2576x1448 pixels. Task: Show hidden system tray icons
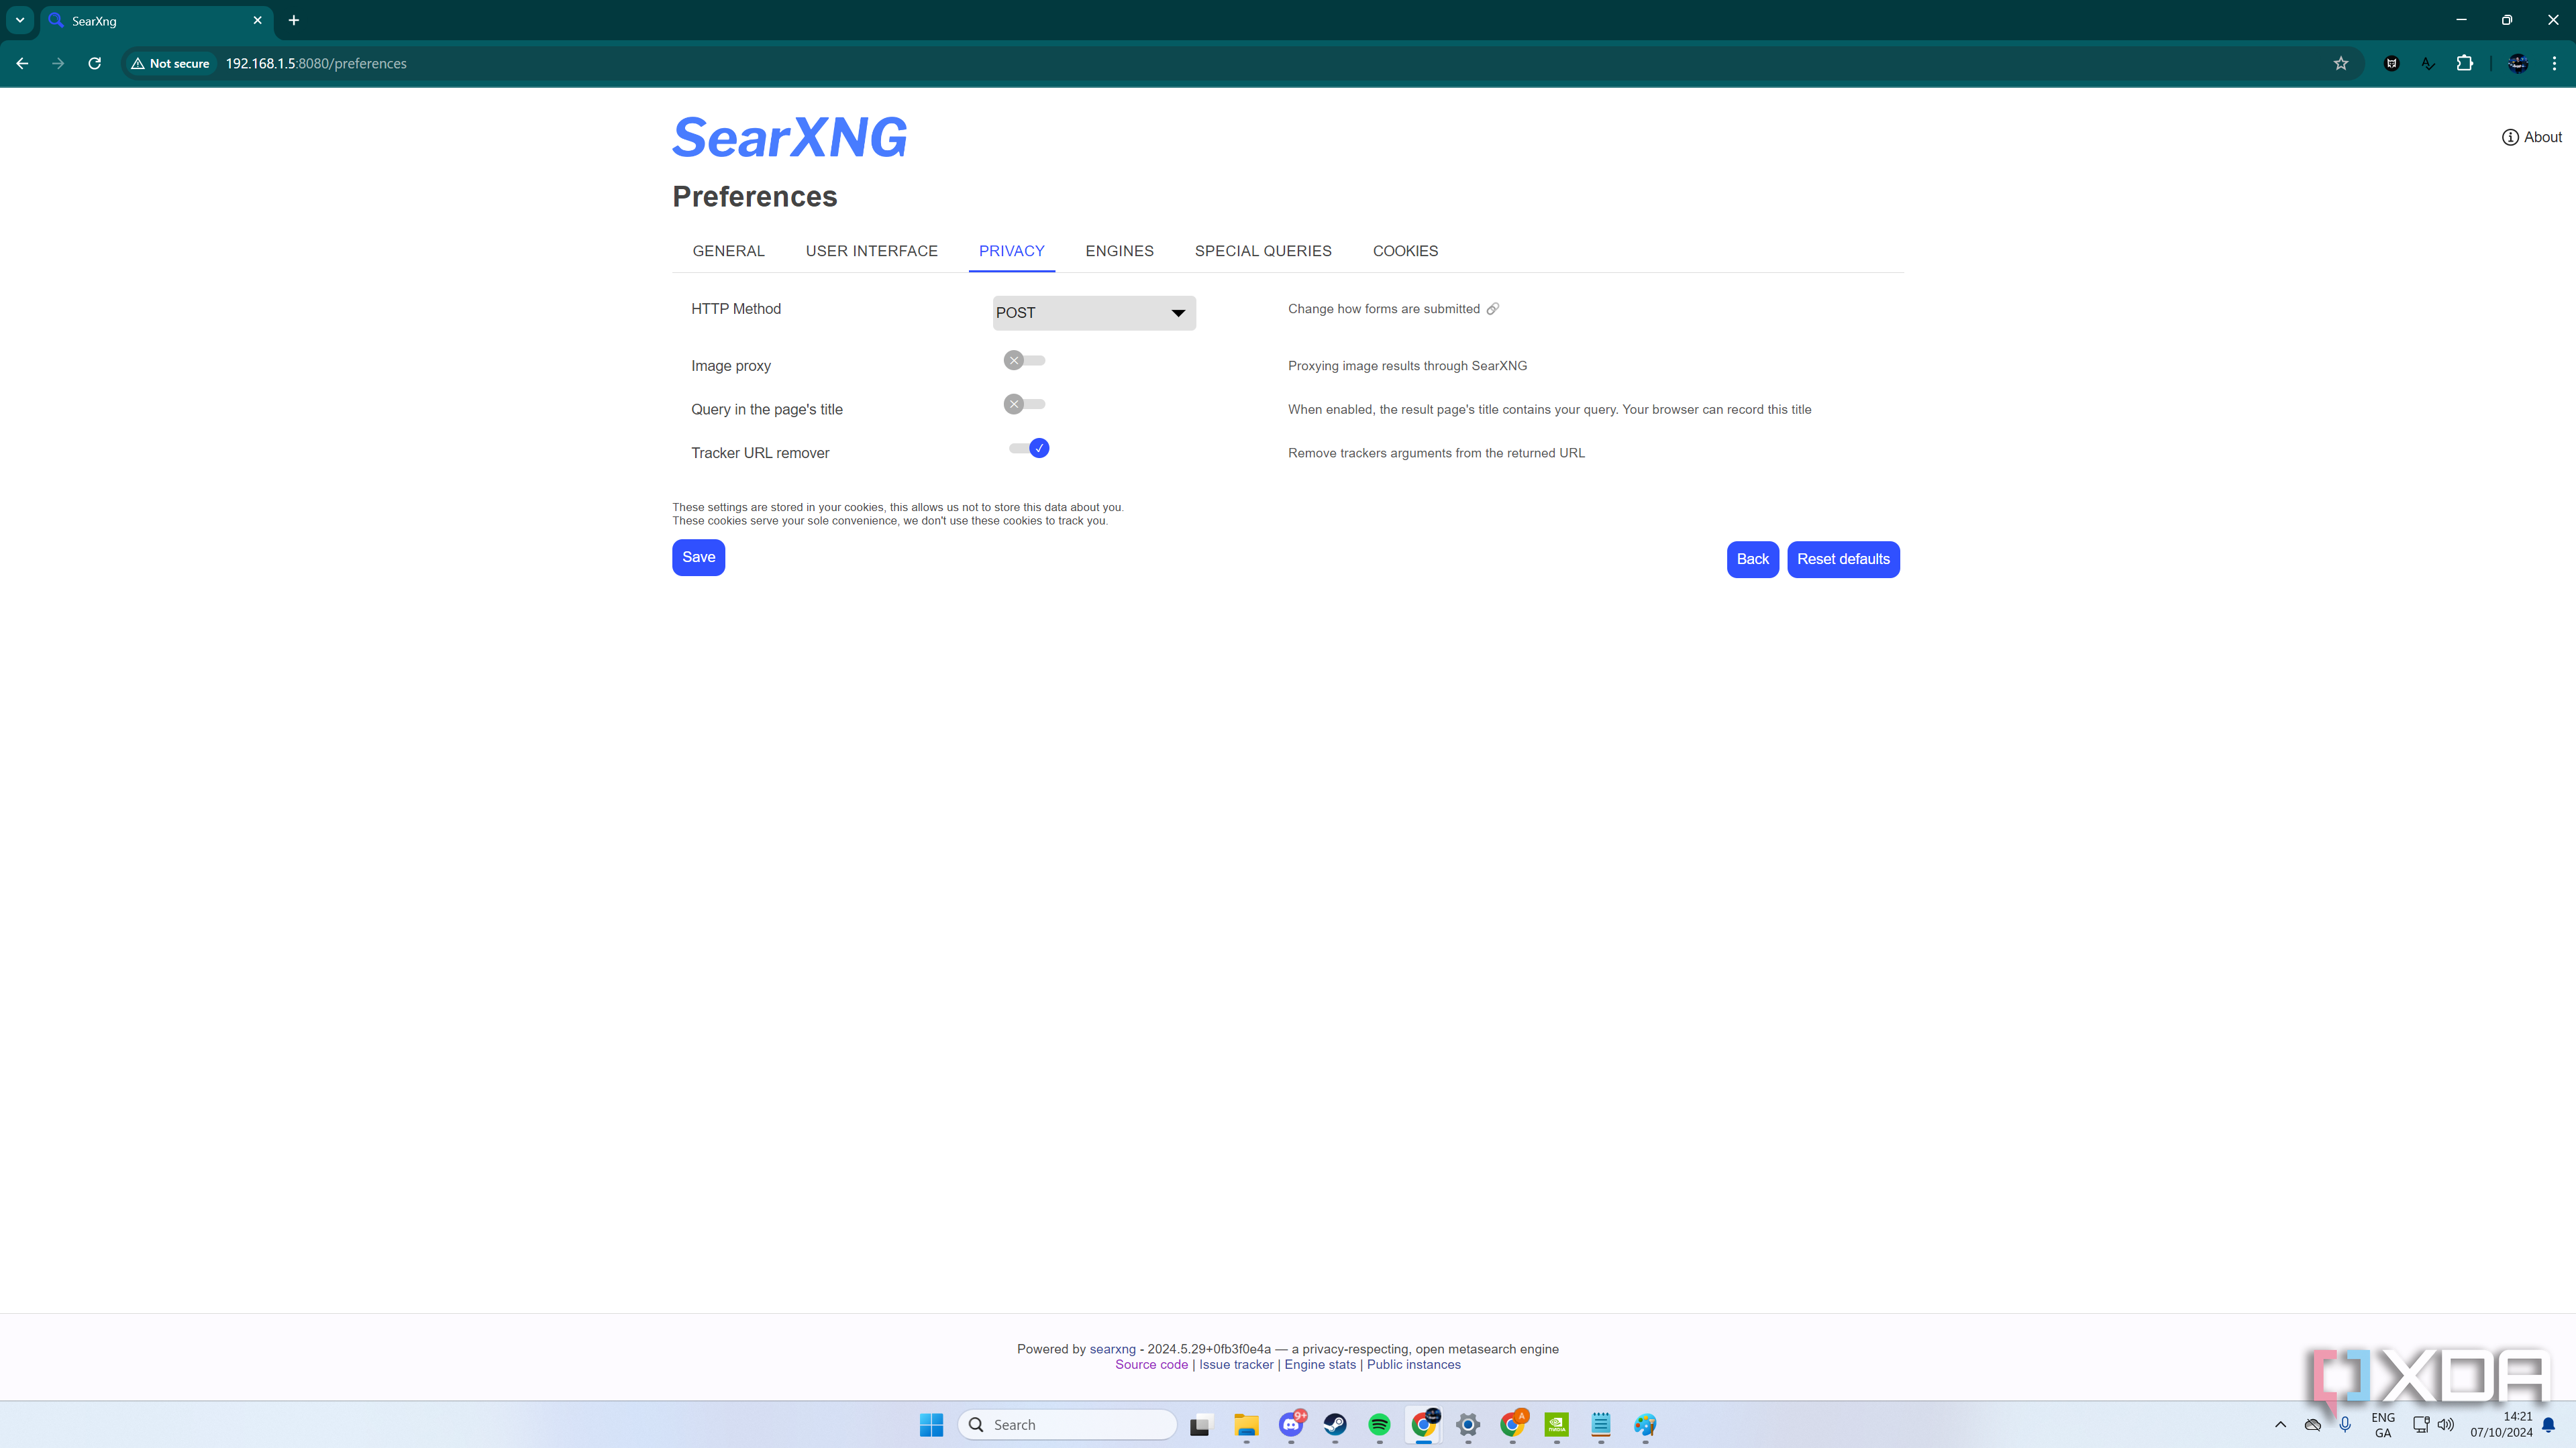tap(2280, 1425)
